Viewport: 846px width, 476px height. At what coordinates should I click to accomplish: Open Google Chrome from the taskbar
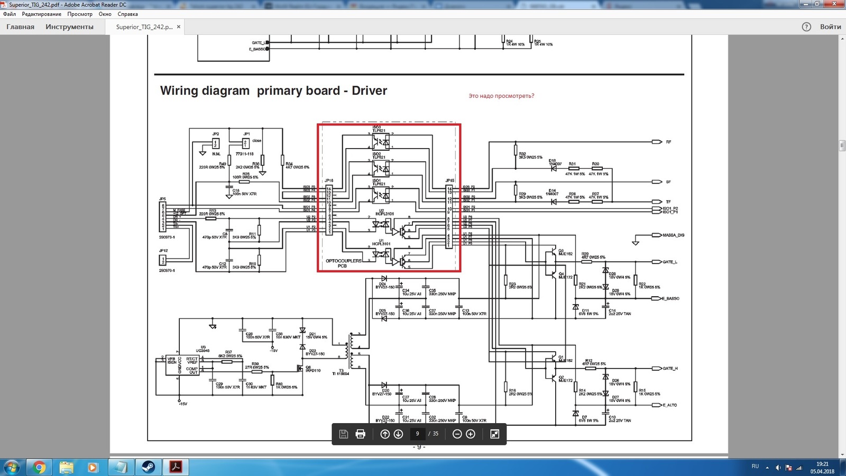point(39,467)
